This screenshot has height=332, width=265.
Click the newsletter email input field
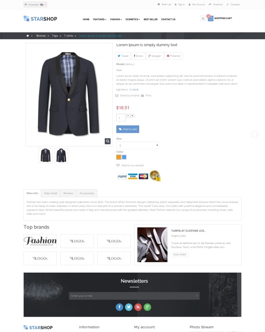[134, 296]
